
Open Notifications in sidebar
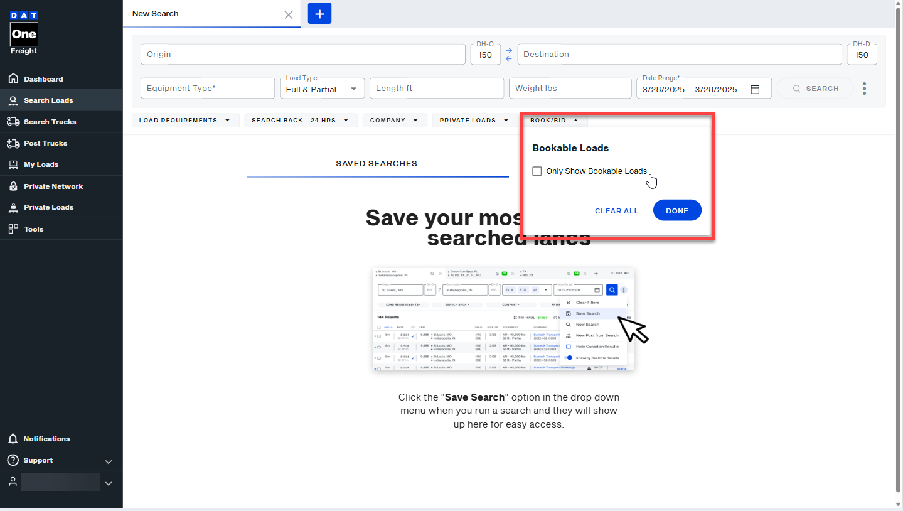tap(46, 439)
